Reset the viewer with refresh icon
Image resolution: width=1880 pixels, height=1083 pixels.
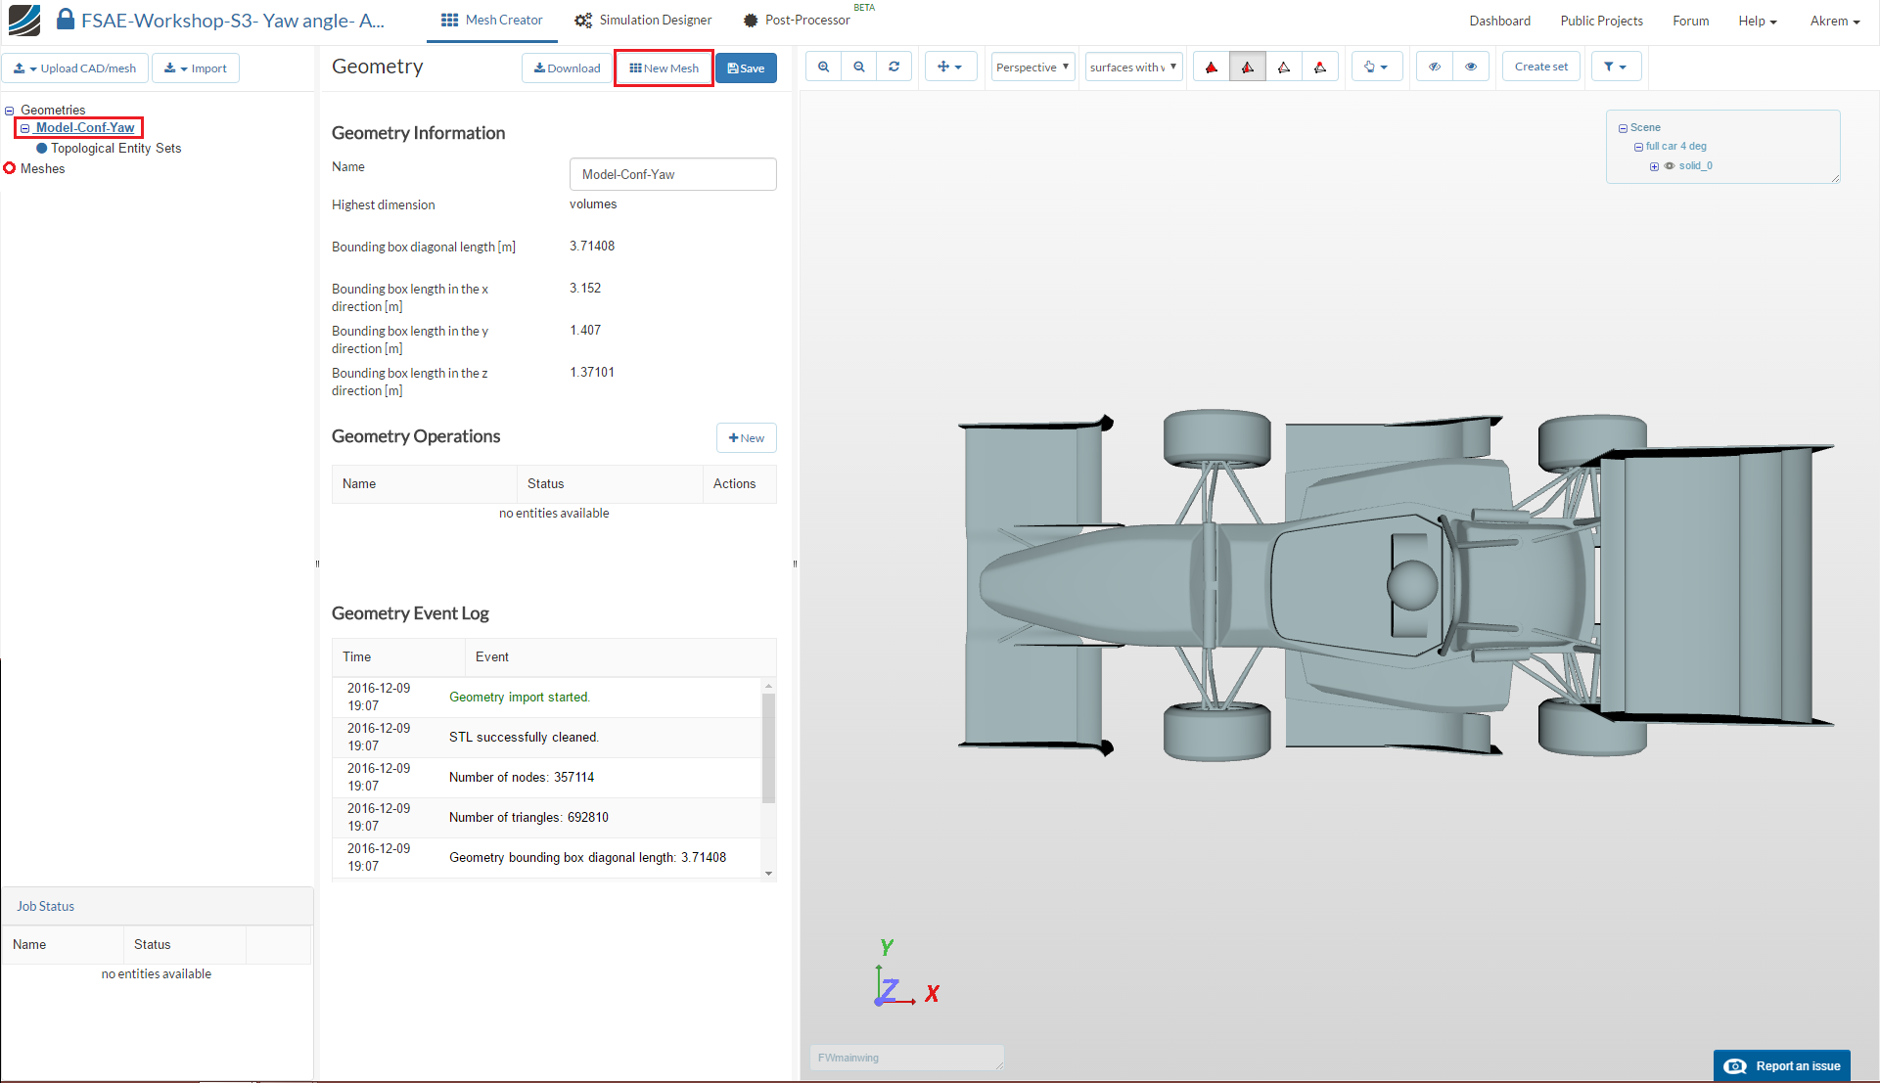(894, 68)
